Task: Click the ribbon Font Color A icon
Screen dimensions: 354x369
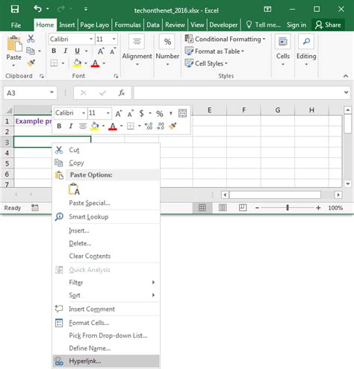Action: point(95,63)
